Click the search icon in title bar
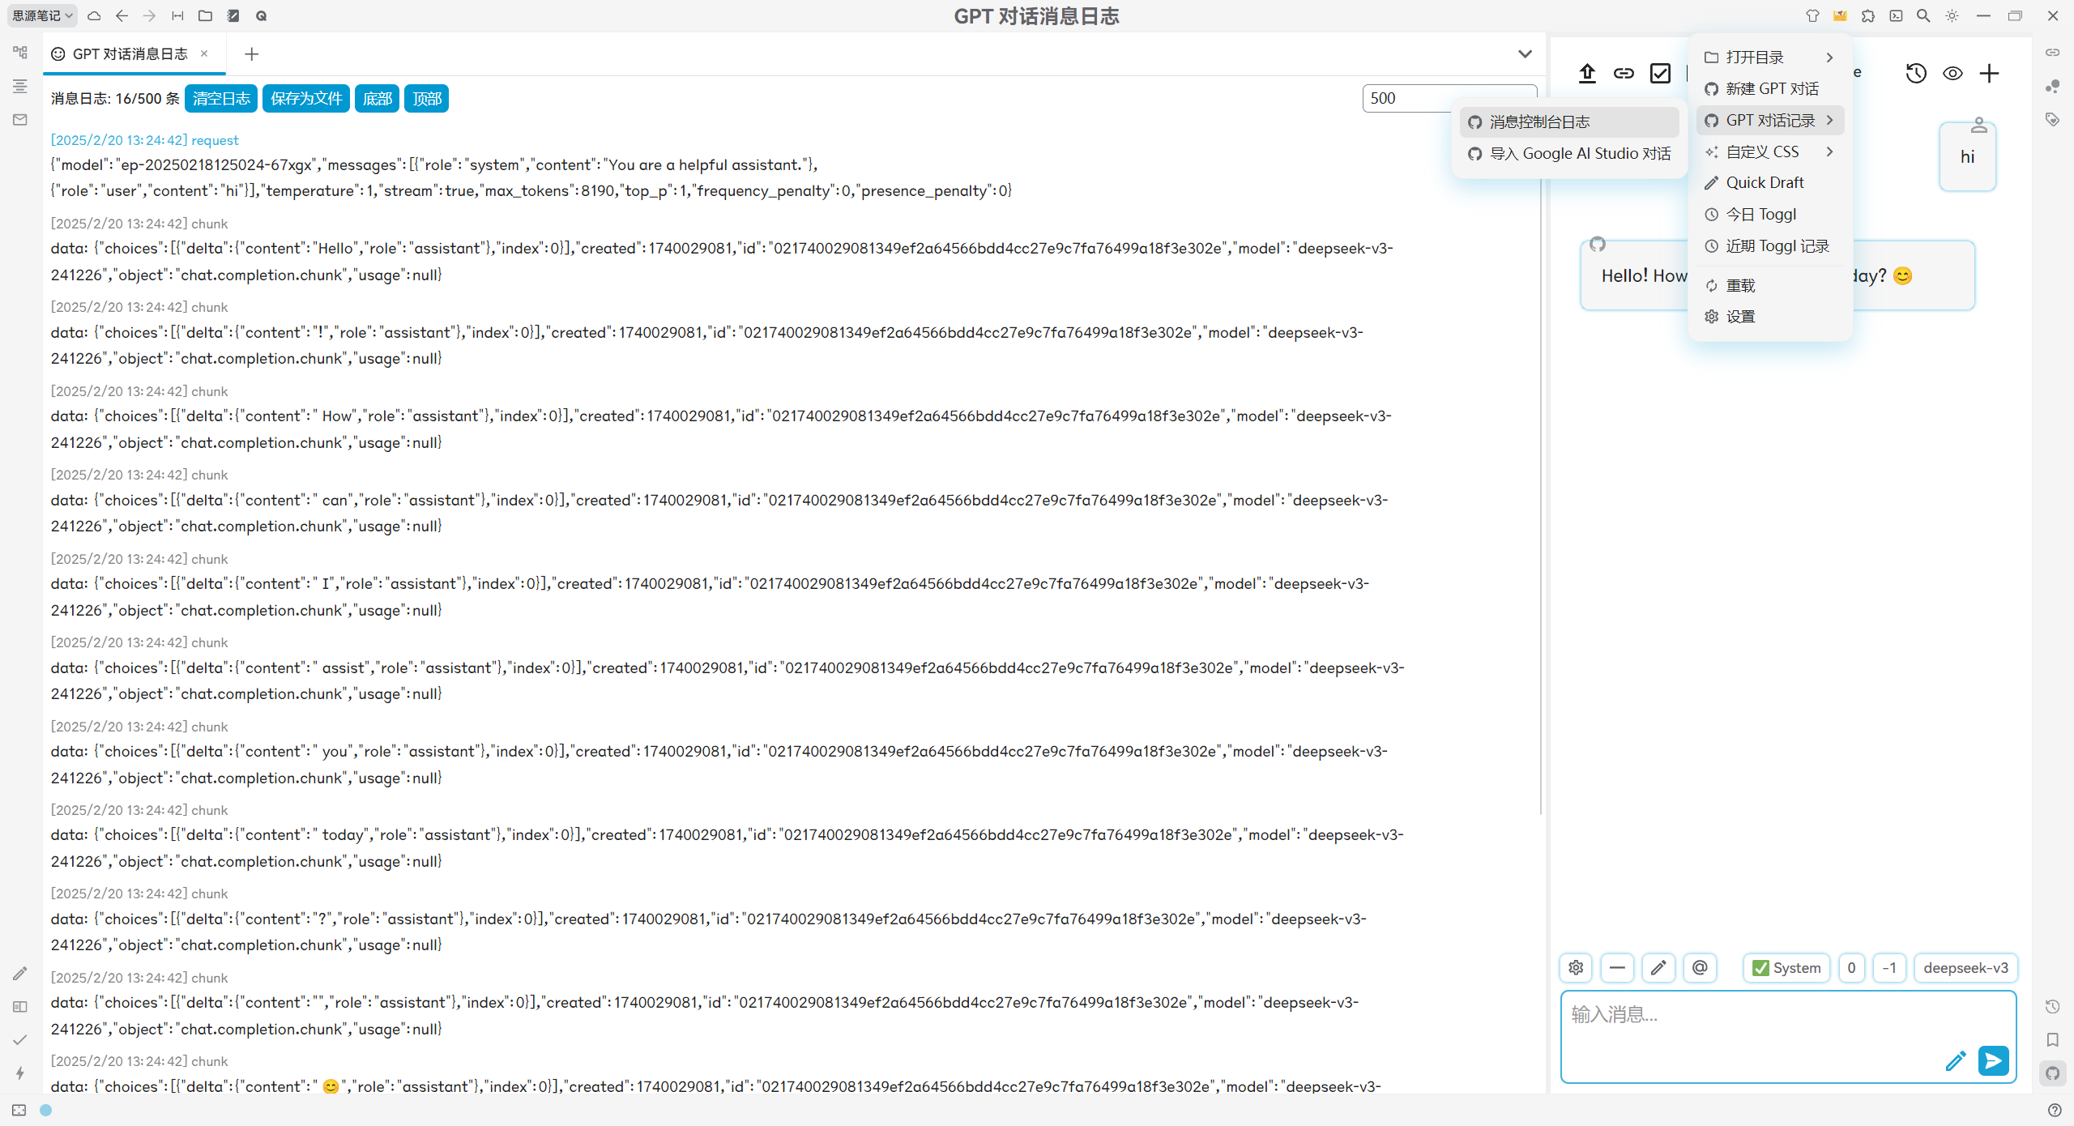The width and height of the screenshot is (2074, 1126). (x=1923, y=15)
